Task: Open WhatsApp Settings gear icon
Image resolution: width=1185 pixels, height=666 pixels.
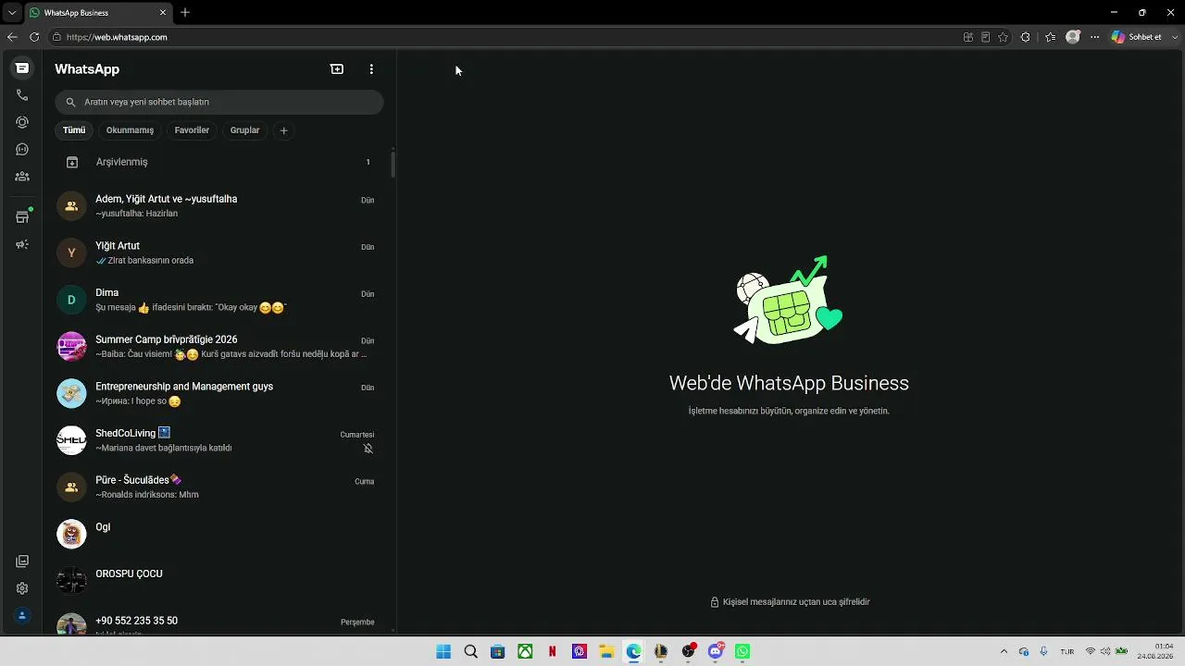Action: tap(22, 588)
